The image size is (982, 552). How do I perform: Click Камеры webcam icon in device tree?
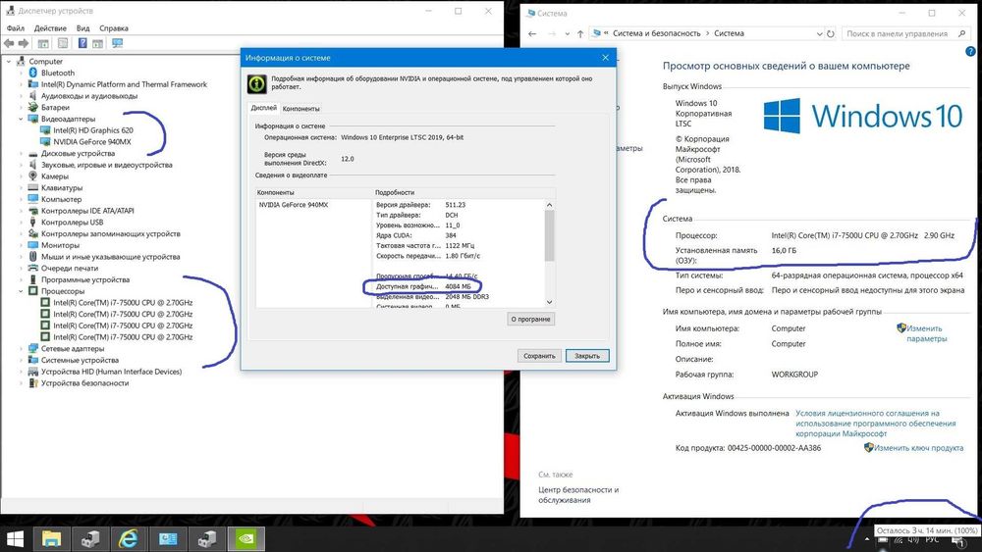click(x=33, y=176)
